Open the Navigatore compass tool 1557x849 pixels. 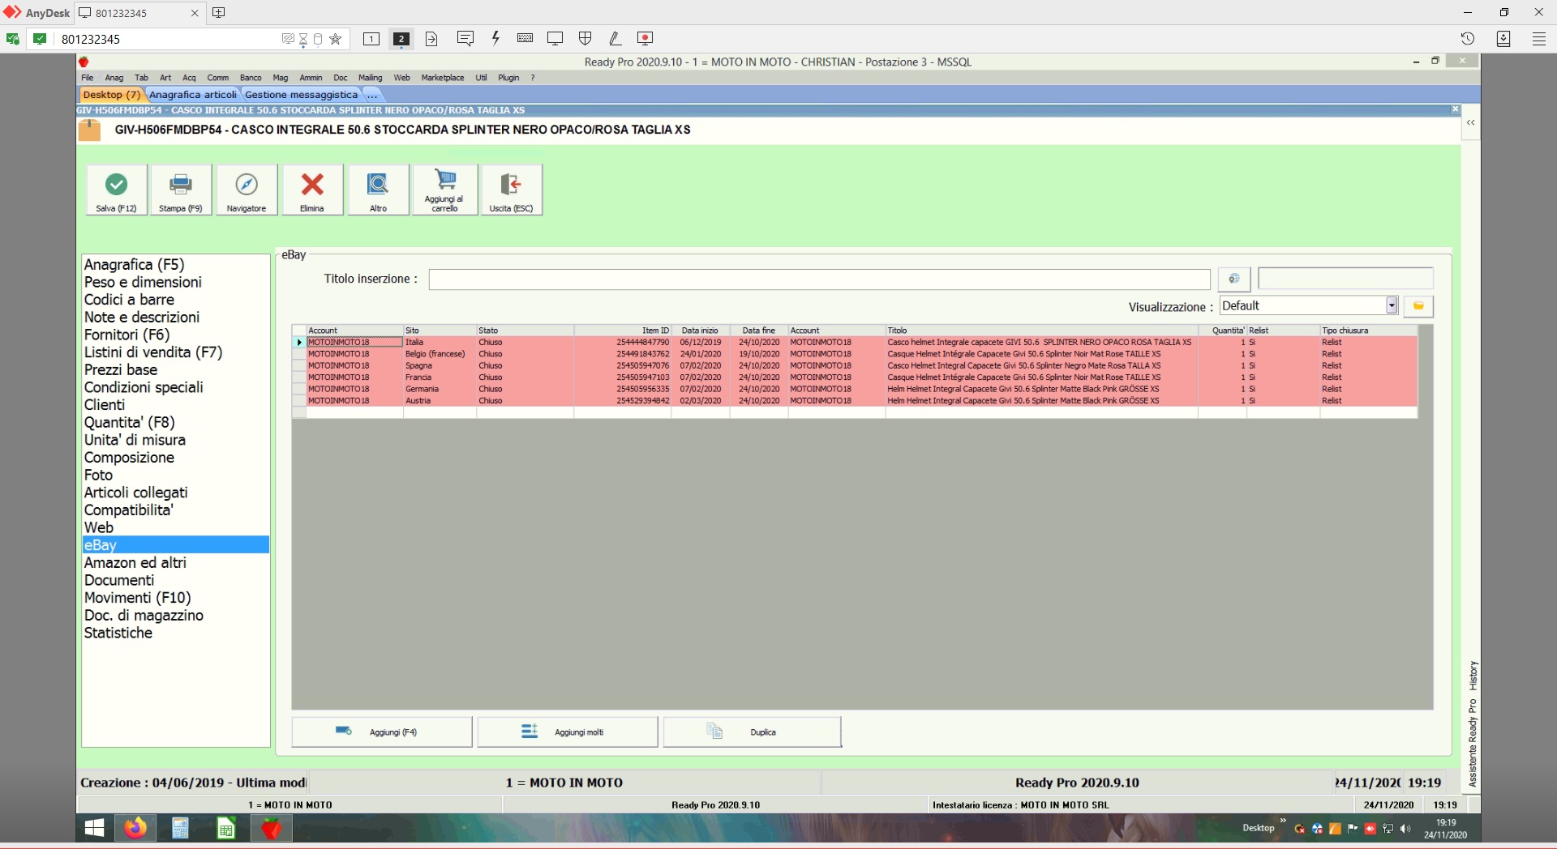coord(247,190)
